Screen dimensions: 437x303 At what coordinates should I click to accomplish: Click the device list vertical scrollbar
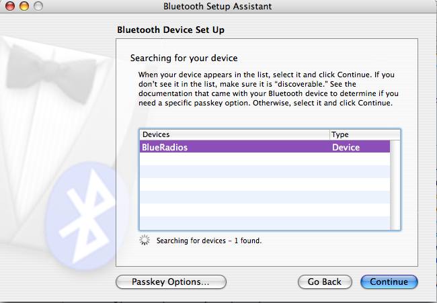[x=395, y=185]
